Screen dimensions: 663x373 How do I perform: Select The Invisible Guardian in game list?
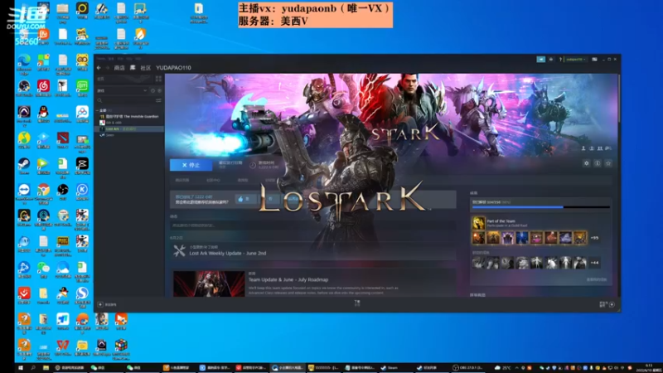click(129, 116)
